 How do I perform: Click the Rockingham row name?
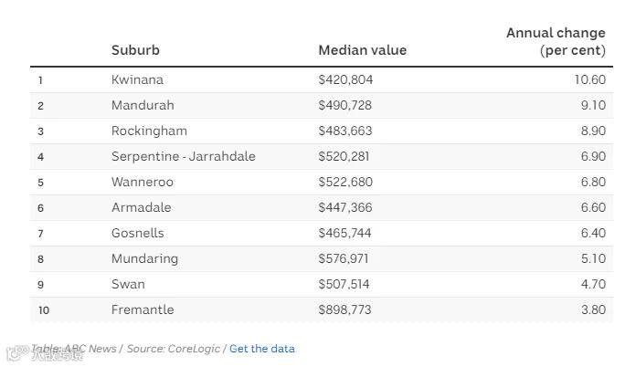coord(149,131)
